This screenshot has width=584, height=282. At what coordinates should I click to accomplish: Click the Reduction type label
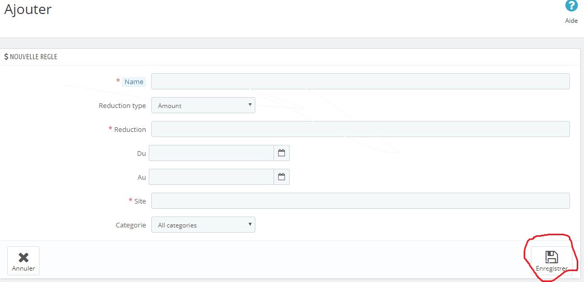(122, 105)
